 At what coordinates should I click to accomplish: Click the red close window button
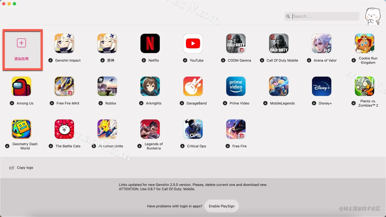[4, 4]
